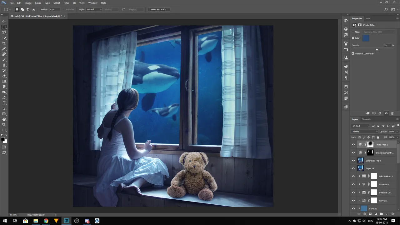Hide the Color Lookup 1 layer
The width and height of the screenshot is (400, 225).
pos(353,176)
